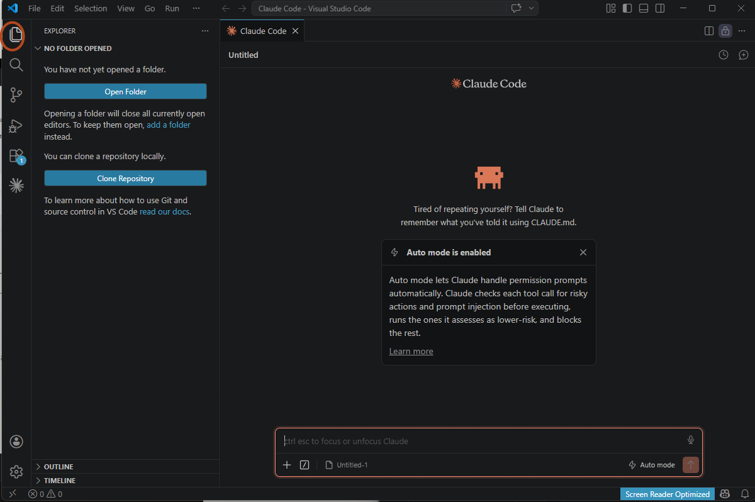Open the Manage gear icon
This screenshot has width=755, height=502.
click(x=16, y=471)
